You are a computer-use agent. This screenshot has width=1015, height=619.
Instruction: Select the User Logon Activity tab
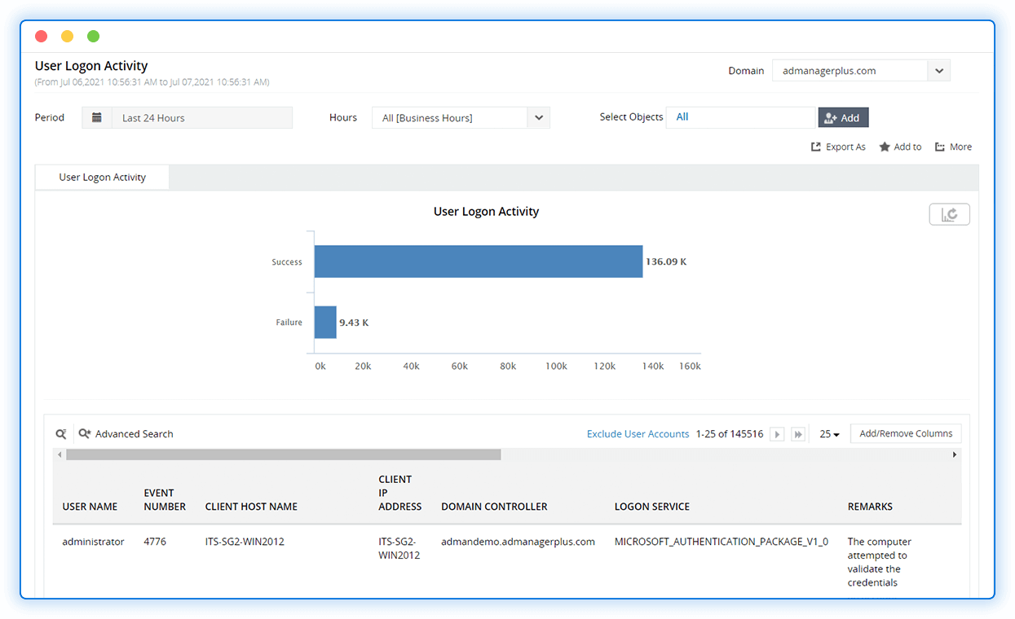pos(102,177)
